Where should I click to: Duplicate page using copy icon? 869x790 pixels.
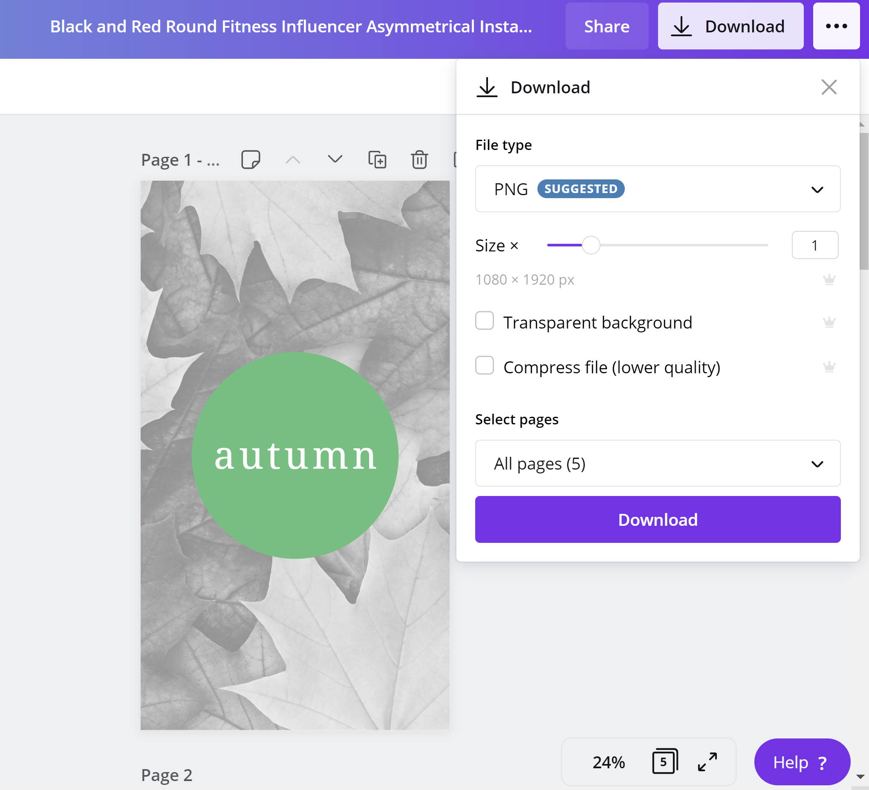pyautogui.click(x=377, y=159)
